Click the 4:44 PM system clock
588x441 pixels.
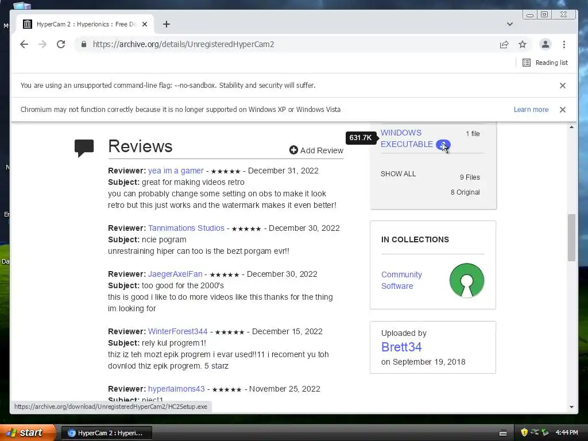click(x=567, y=433)
